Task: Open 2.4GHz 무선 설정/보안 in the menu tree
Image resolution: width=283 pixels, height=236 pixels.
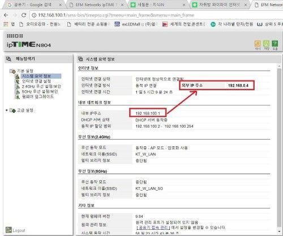Action: 41,86
